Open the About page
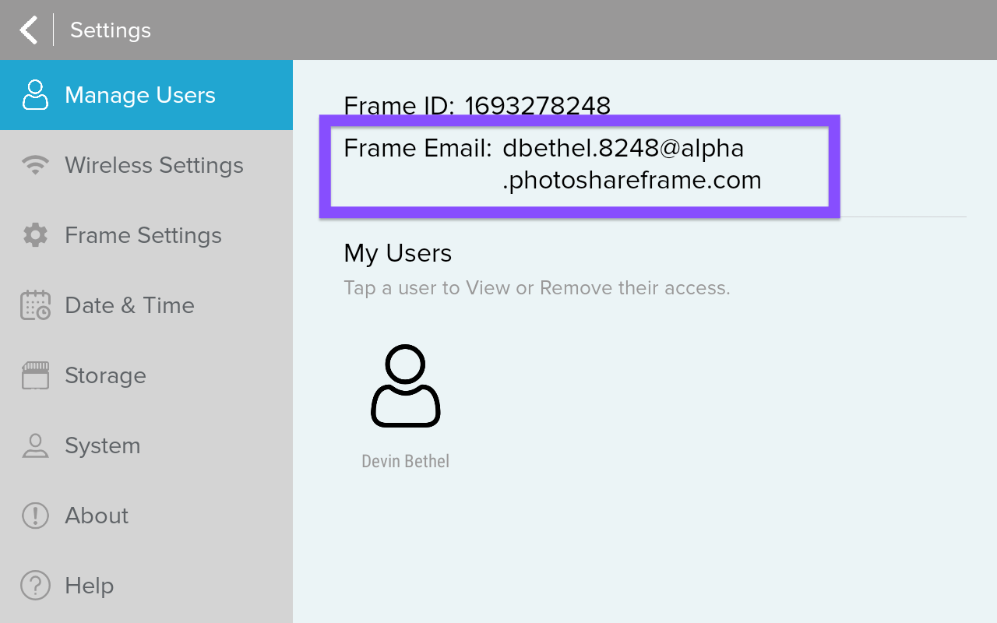The image size is (997, 623). (x=96, y=516)
